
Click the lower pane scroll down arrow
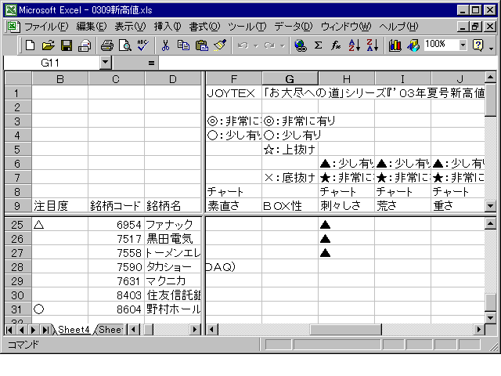[490, 317]
